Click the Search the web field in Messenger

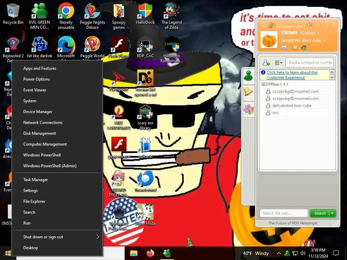click(284, 213)
